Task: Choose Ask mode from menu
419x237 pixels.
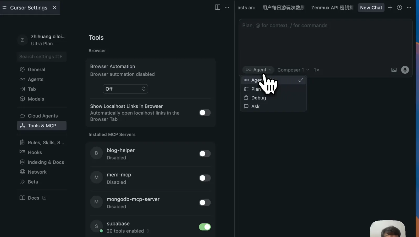Action: tap(273, 106)
